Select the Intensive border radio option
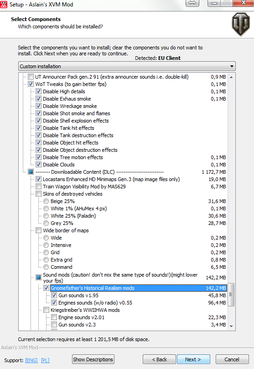Image resolution: width=254 pixels, height=369 pixels. [46, 245]
